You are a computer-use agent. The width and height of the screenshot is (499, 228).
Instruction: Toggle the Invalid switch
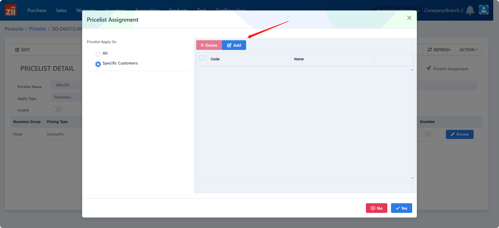57,109
